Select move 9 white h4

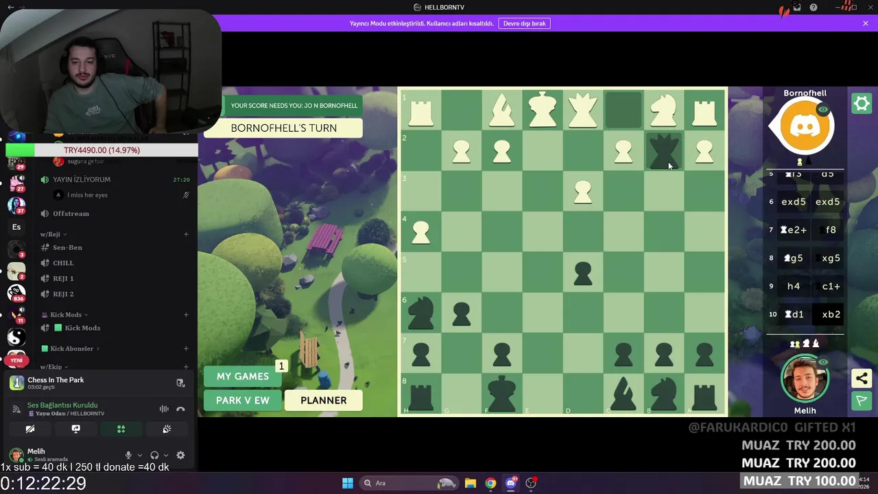(794, 286)
